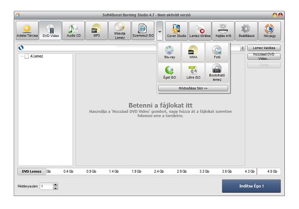Select Fotó in the popup panel
This screenshot has width=299, height=209.
coord(217,52)
